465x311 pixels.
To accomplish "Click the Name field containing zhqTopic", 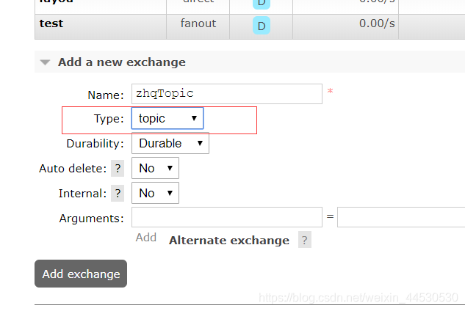I will [x=227, y=94].
